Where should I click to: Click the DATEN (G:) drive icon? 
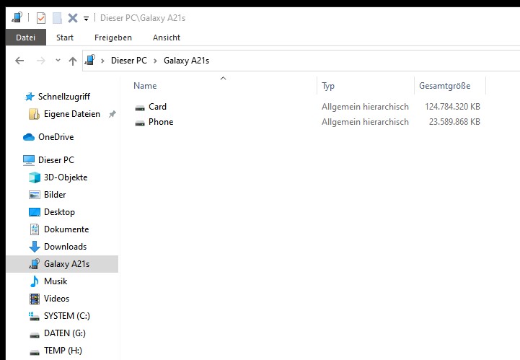(x=35, y=335)
